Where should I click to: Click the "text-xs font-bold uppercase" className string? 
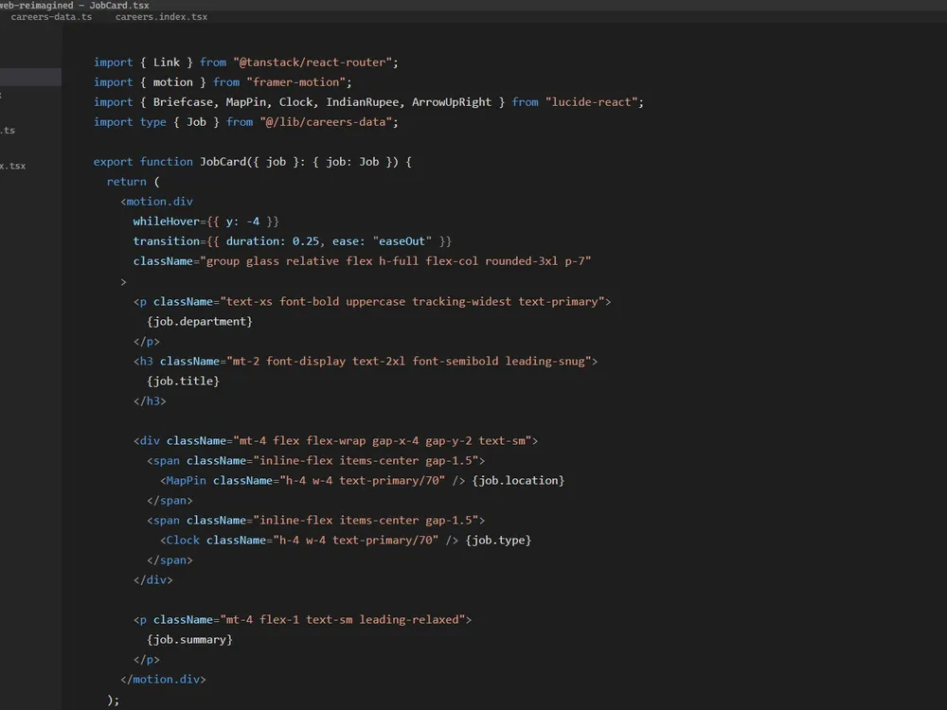point(413,301)
